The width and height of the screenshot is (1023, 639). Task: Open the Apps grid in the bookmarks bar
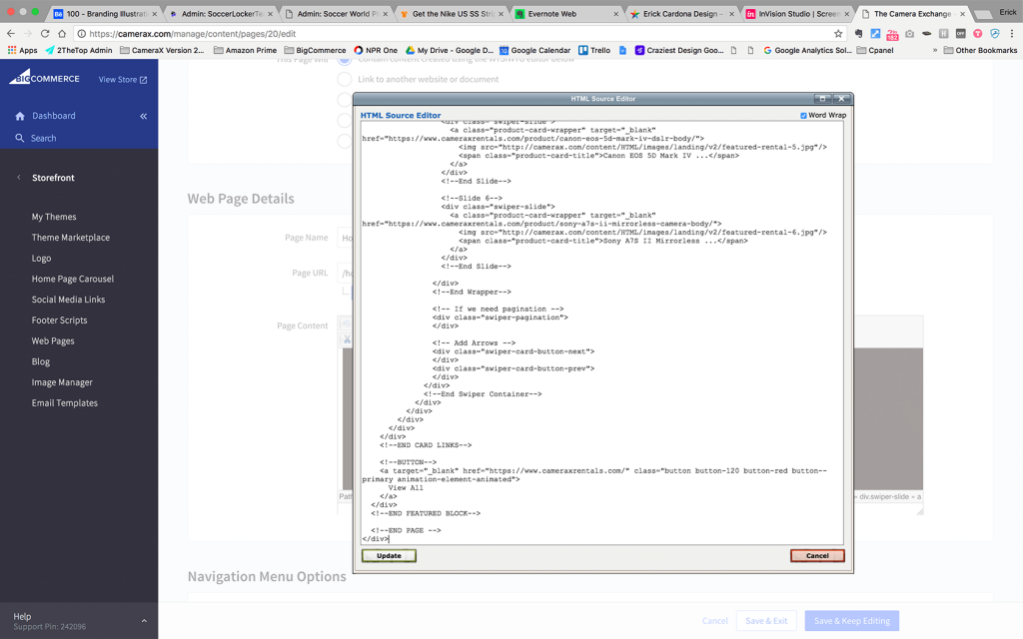23,50
